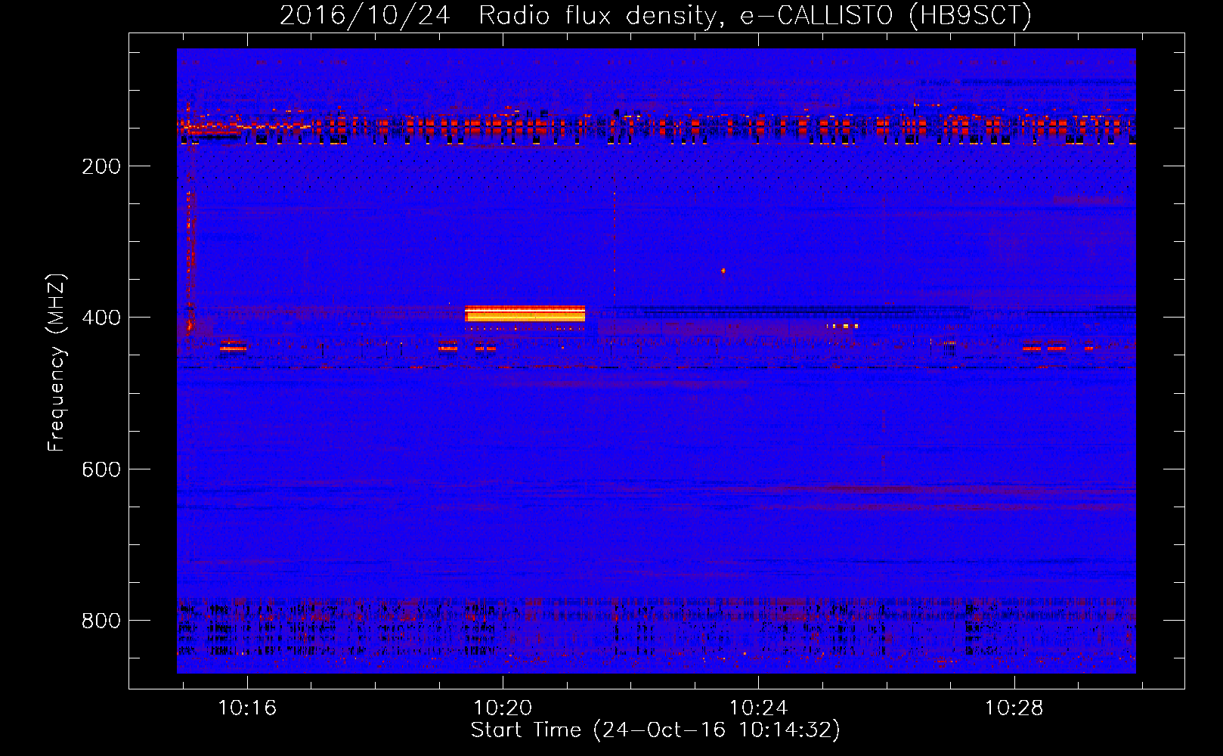1223x756 pixels.
Task: Click the 10:16 time tick label
Action: 247,708
